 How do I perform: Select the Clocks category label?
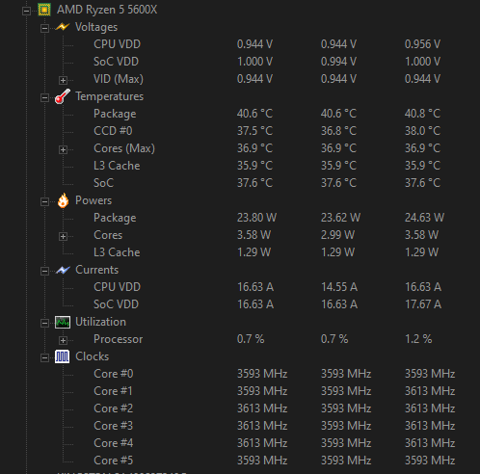tap(92, 356)
